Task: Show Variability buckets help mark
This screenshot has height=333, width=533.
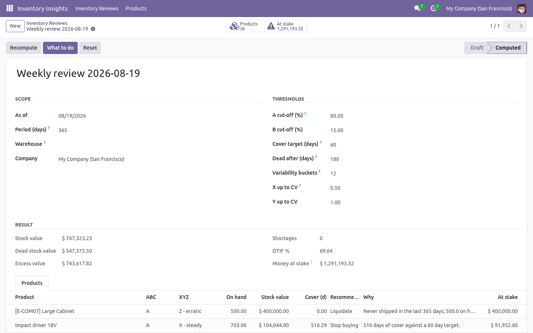Action: 319,171
